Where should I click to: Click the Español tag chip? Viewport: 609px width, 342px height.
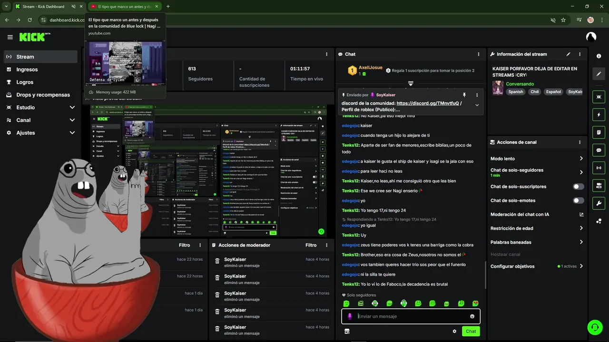[553, 92]
